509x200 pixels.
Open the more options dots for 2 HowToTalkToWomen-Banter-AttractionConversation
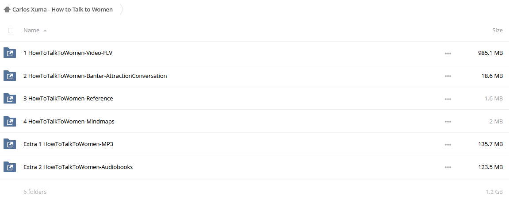[448, 76]
